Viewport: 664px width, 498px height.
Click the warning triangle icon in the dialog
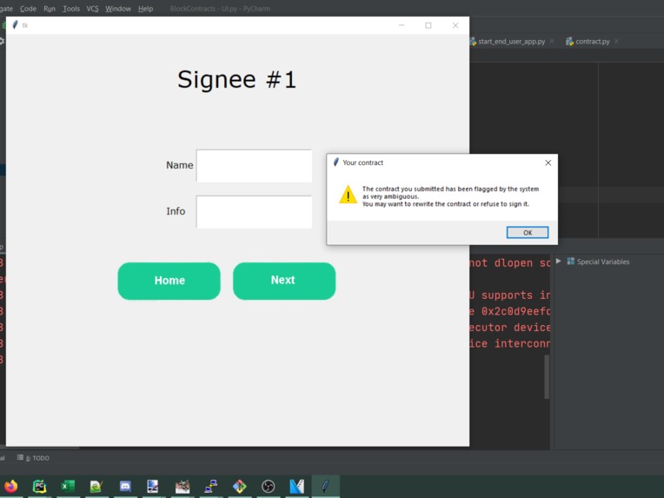pos(348,195)
